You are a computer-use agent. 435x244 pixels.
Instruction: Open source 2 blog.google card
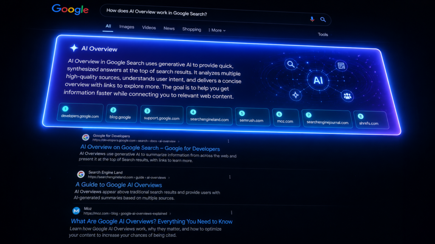tap(121, 114)
